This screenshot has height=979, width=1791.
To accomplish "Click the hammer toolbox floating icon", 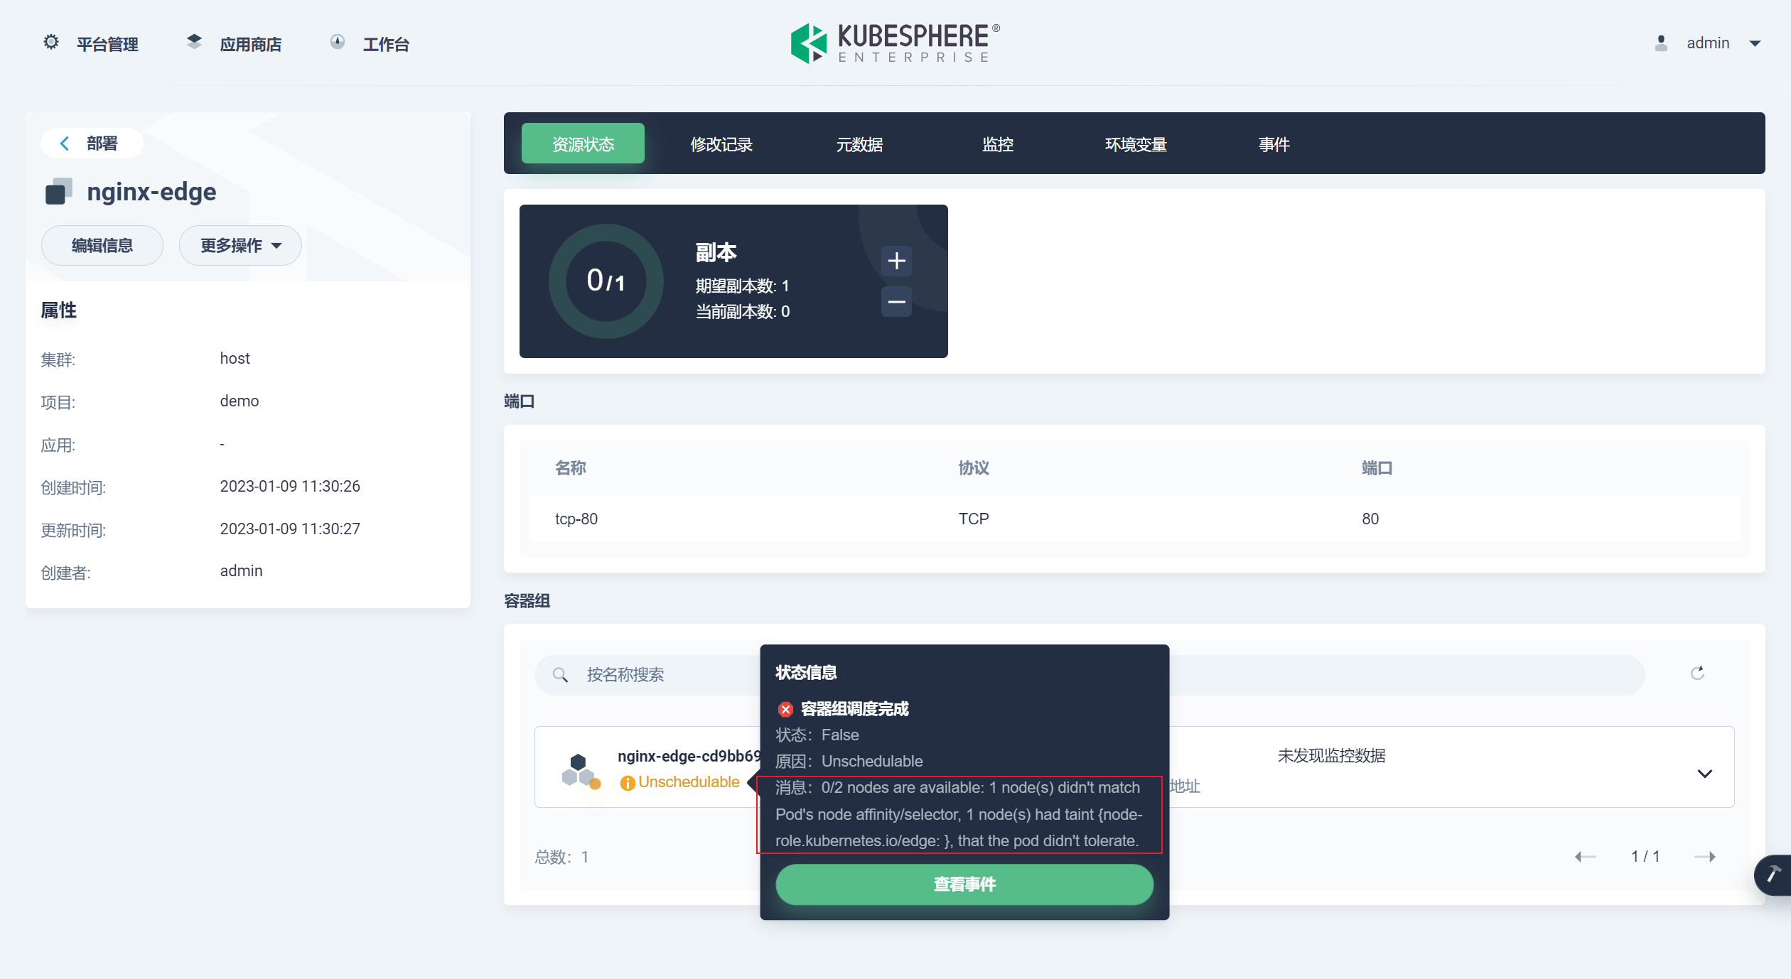I will (1773, 875).
